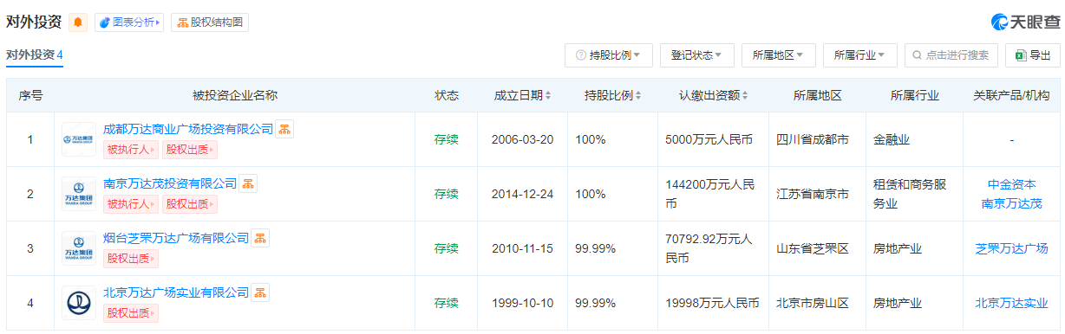
Task: Click 股权出质 tag under 北京万达广场实业
Action: pyautogui.click(x=131, y=313)
